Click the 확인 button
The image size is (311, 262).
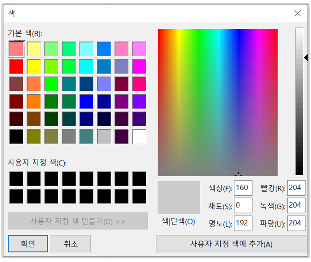tap(28, 244)
